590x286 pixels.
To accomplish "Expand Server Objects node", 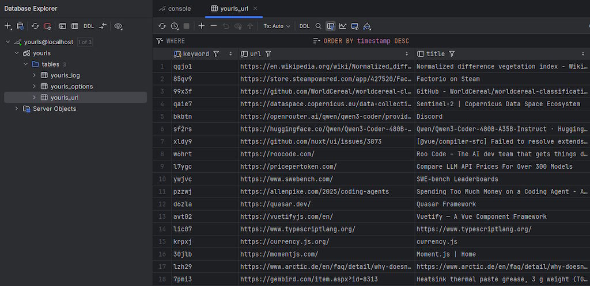I will pos(17,109).
